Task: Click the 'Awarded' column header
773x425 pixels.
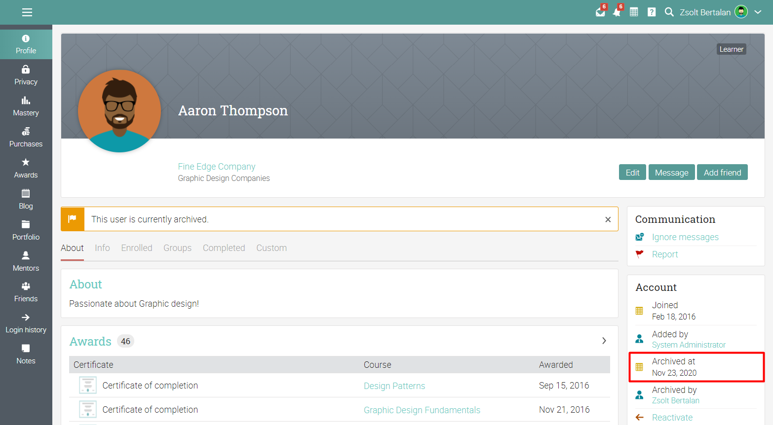Action: click(556, 365)
